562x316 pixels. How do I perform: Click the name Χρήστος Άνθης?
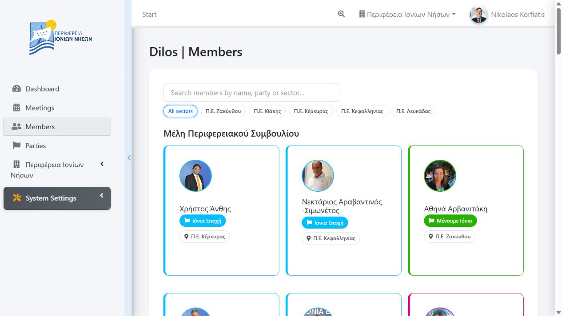[205, 209]
